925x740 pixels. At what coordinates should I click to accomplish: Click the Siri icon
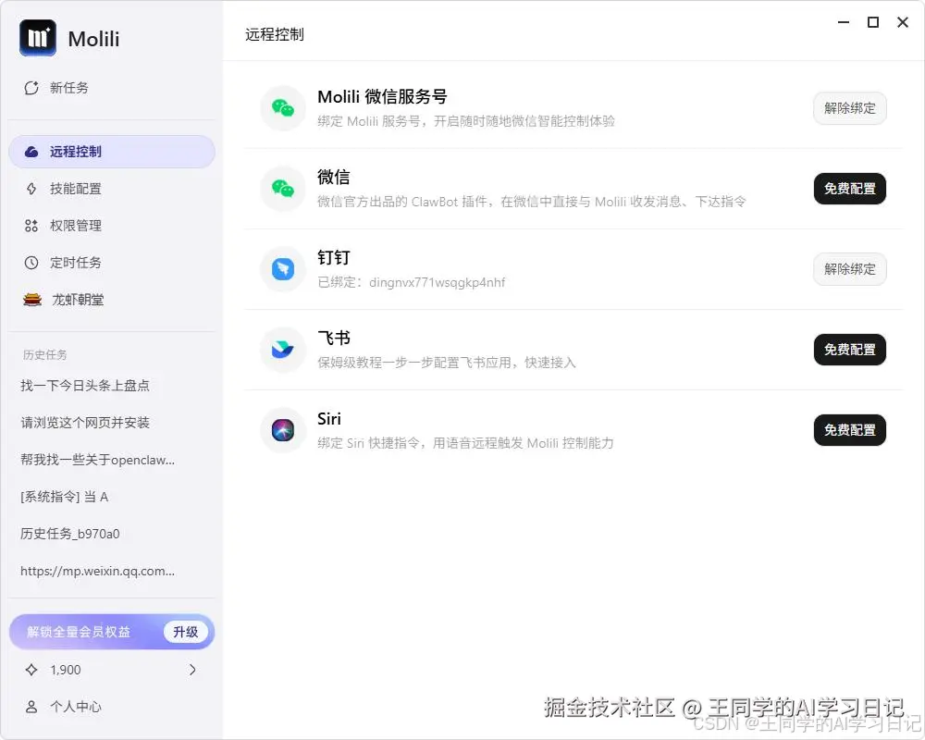(283, 430)
